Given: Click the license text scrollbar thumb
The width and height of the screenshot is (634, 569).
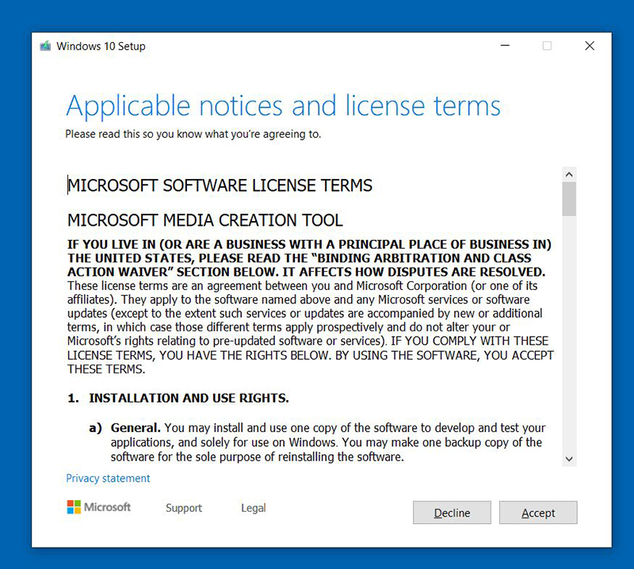Looking at the screenshot, I should click(x=569, y=199).
